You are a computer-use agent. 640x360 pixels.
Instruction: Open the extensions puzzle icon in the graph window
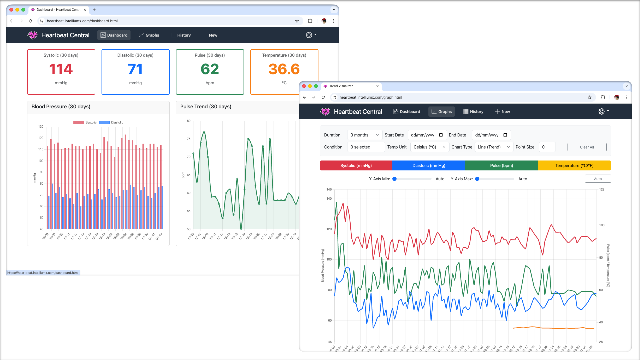coord(603,97)
